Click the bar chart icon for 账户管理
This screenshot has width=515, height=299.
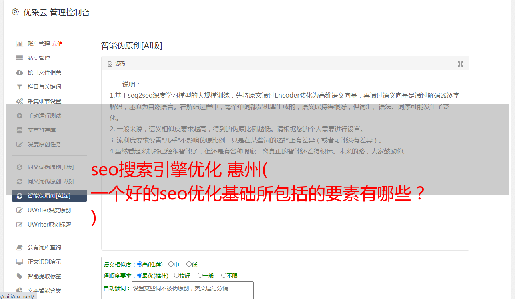[x=19, y=44]
